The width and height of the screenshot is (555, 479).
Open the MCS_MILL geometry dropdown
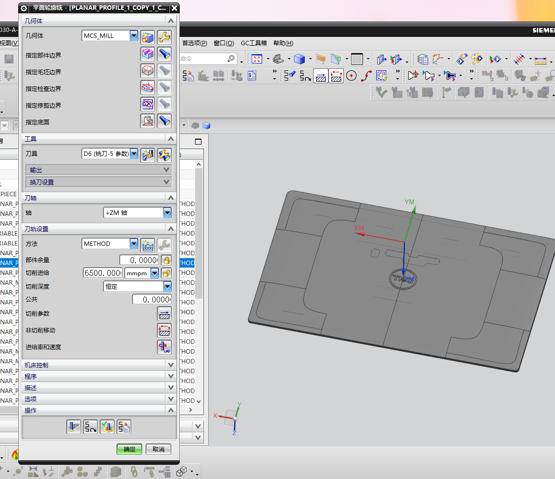pyautogui.click(x=133, y=36)
